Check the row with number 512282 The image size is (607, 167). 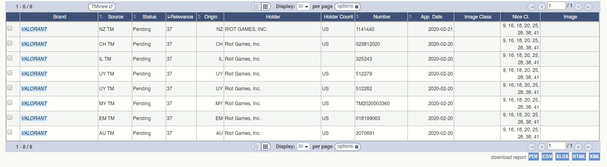10,88
